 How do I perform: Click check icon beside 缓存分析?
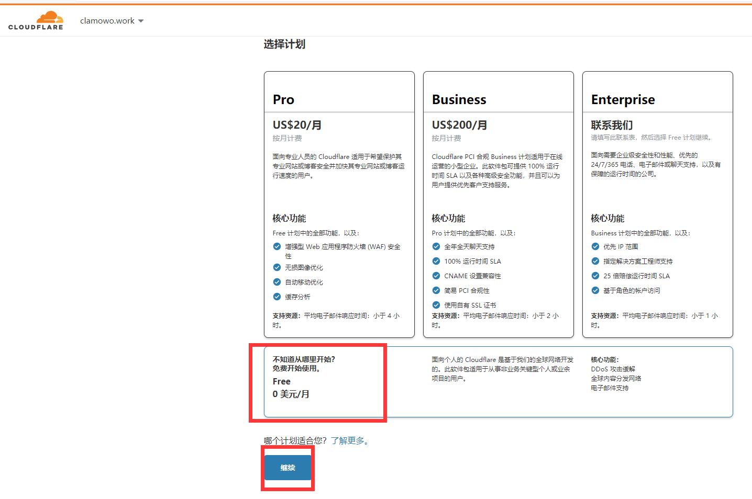coord(277,297)
